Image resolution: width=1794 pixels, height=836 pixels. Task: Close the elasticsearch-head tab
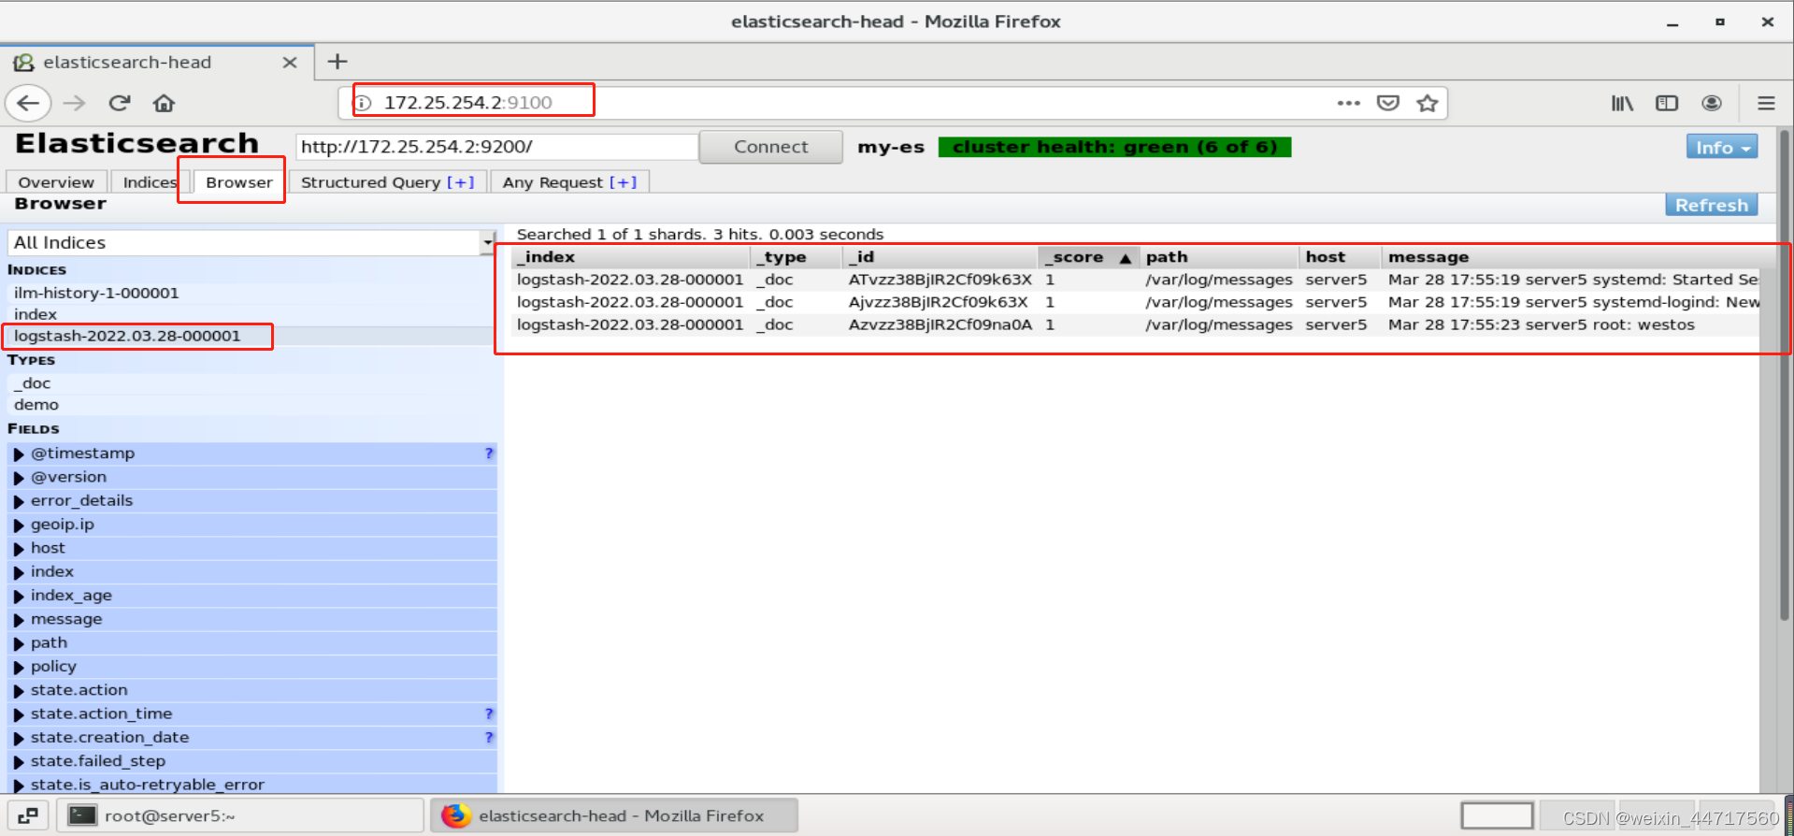290,63
